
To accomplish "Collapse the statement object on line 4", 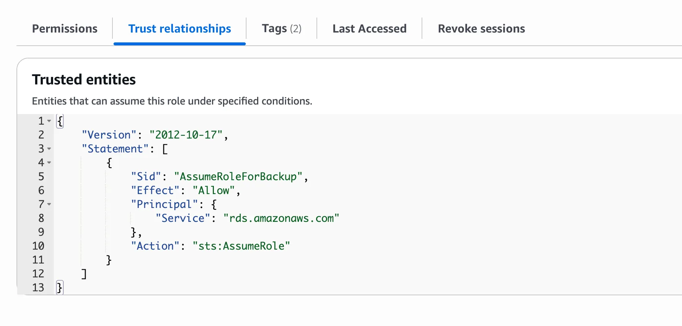I will [49, 163].
